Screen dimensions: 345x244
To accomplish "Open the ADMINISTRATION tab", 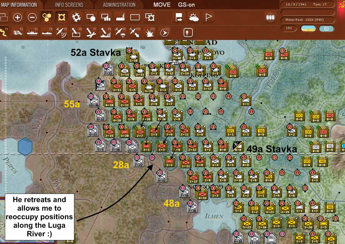I will point(119,5).
